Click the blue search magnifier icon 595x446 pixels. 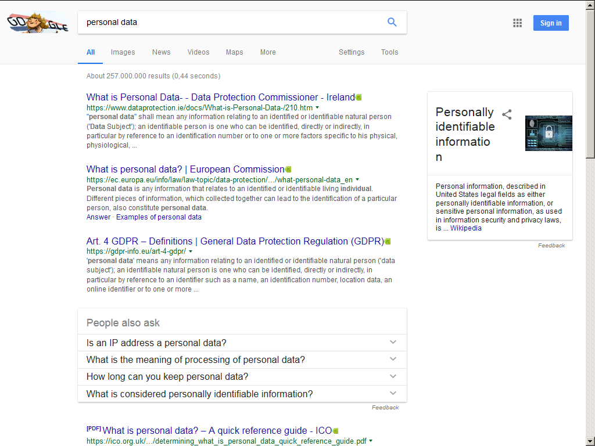(x=392, y=22)
